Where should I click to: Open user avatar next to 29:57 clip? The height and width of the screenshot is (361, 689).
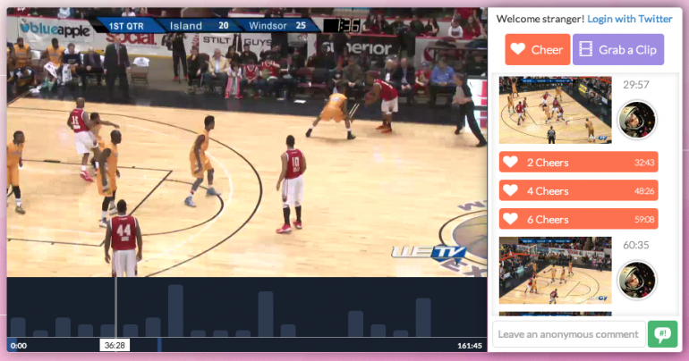click(637, 120)
